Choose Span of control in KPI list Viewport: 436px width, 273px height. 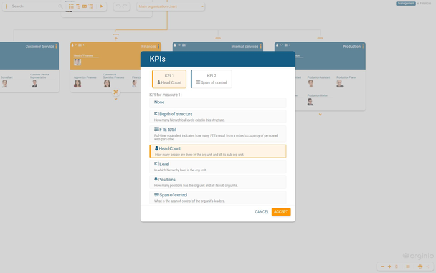coord(218,198)
